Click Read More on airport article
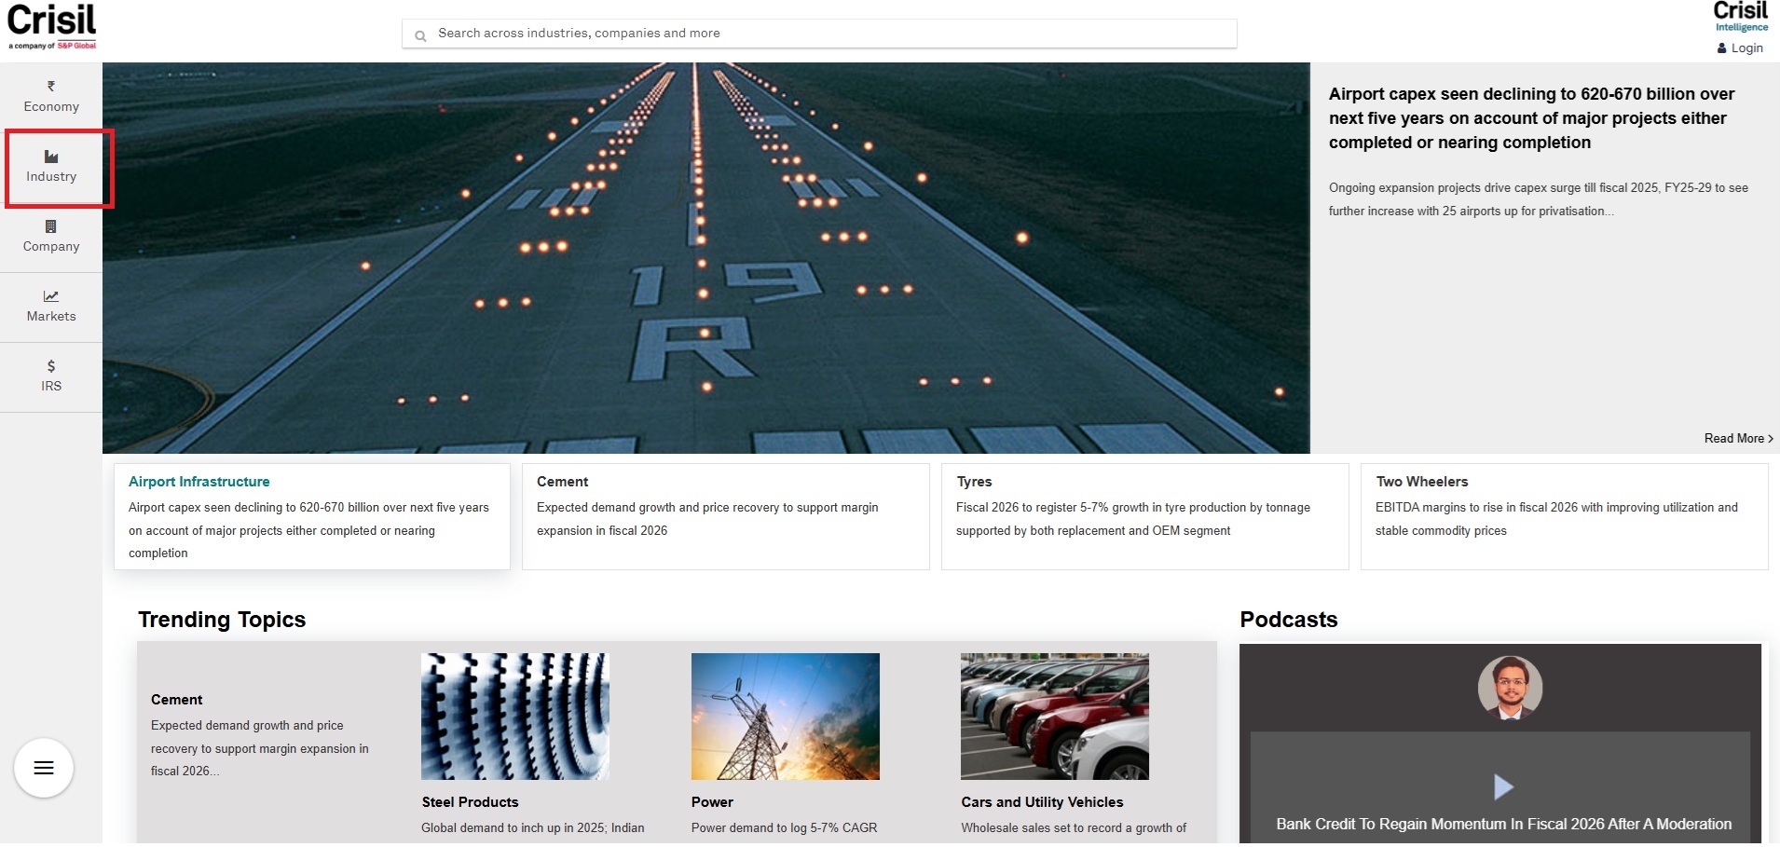The height and width of the screenshot is (847, 1780). 1737,439
